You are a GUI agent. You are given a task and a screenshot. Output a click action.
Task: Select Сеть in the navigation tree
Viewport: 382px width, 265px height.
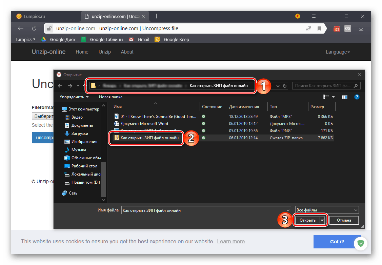click(x=70, y=193)
